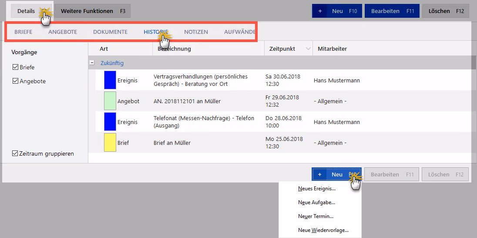Toggle Zeitraum gruppieren checkbox

[15, 153]
